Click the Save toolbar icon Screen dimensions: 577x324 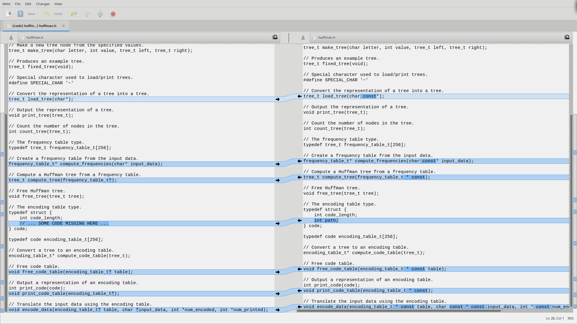pyautogui.click(x=20, y=14)
